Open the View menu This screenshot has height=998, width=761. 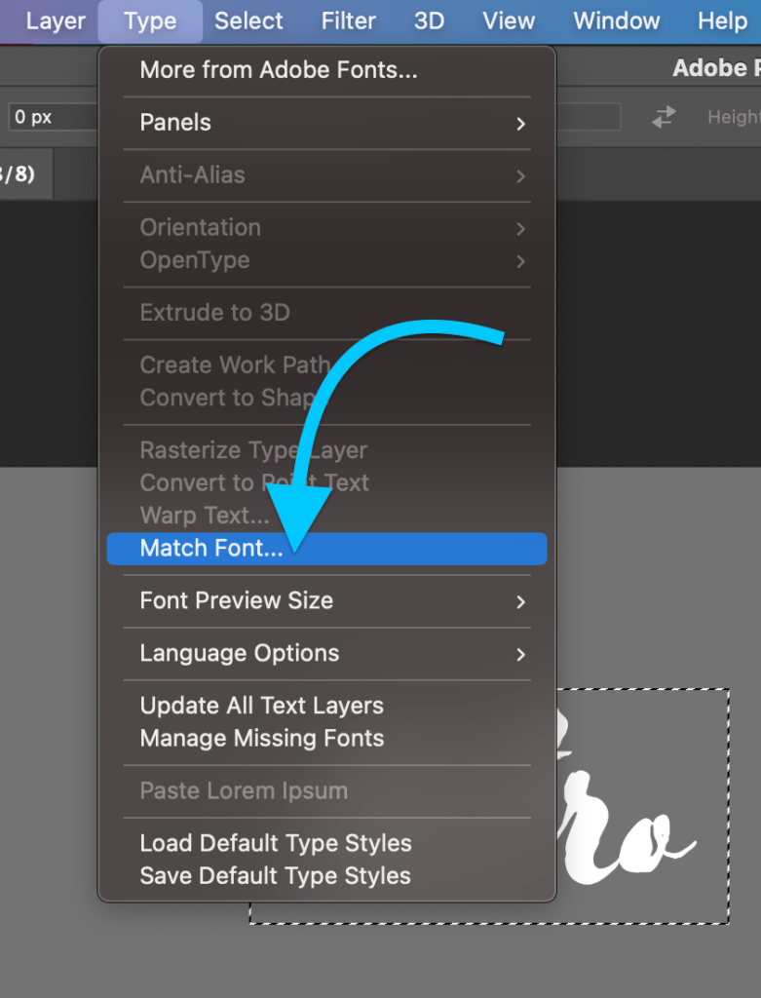tap(508, 20)
